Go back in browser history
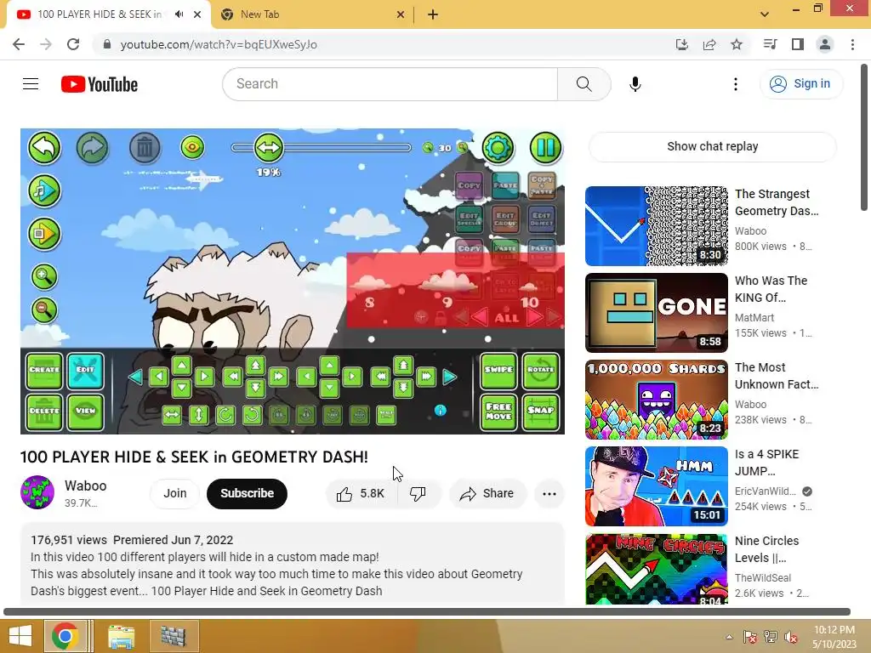 click(x=19, y=44)
